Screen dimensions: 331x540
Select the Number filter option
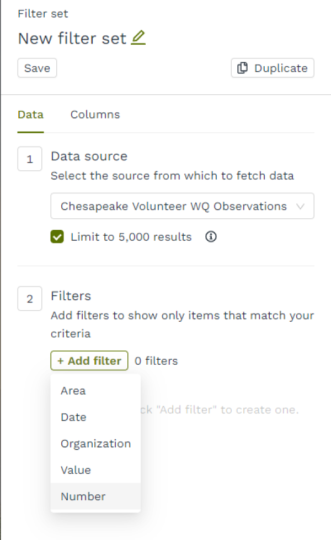pos(83,496)
